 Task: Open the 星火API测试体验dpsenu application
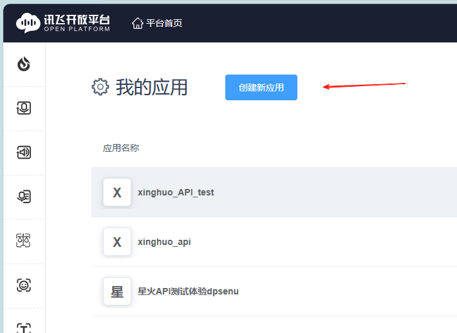click(188, 291)
